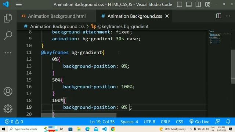Open notifications bell in status bar
This screenshot has width=235, height=132.
(x=228, y=121)
